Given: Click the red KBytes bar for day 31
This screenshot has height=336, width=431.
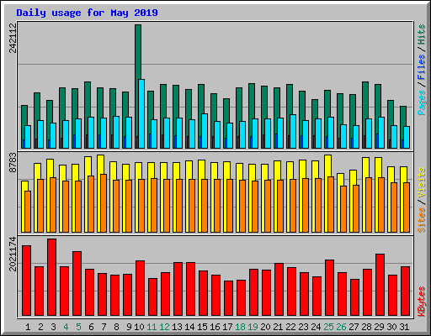Looking at the screenshot, I should pyautogui.click(x=405, y=291).
